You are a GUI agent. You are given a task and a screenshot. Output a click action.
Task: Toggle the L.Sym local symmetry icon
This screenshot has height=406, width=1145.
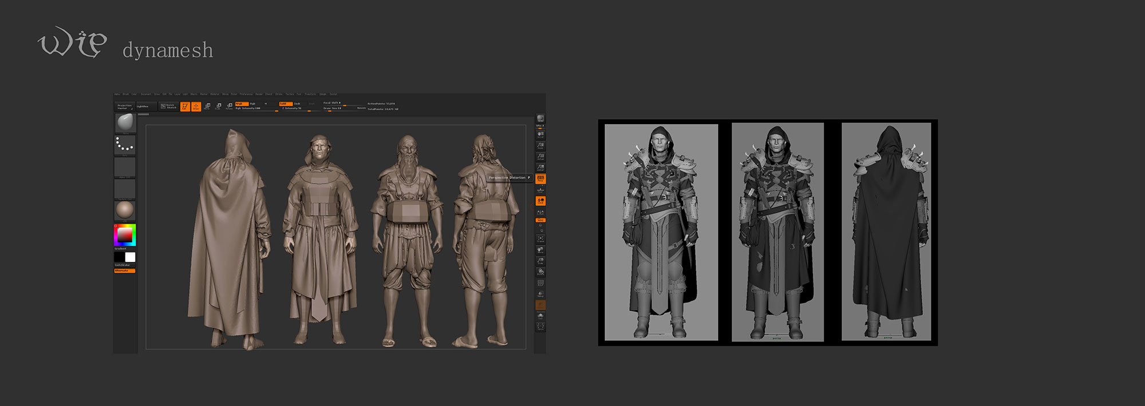[540, 213]
